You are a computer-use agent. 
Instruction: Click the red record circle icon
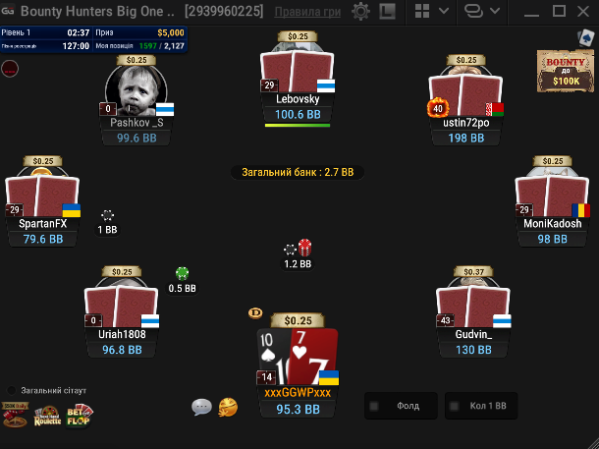[10, 69]
